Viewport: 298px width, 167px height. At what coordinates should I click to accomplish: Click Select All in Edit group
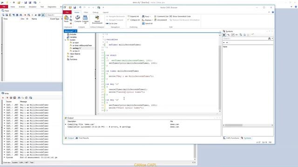coord(147,24)
